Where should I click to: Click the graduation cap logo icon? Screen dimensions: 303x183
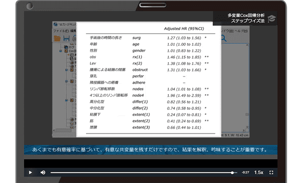272,19
